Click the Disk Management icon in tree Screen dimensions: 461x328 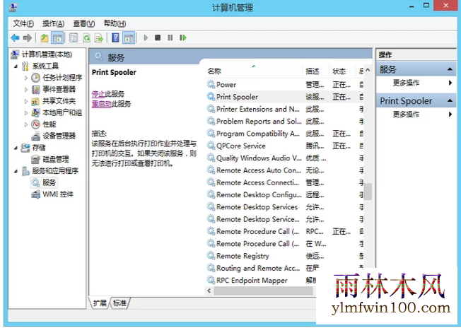click(35, 159)
